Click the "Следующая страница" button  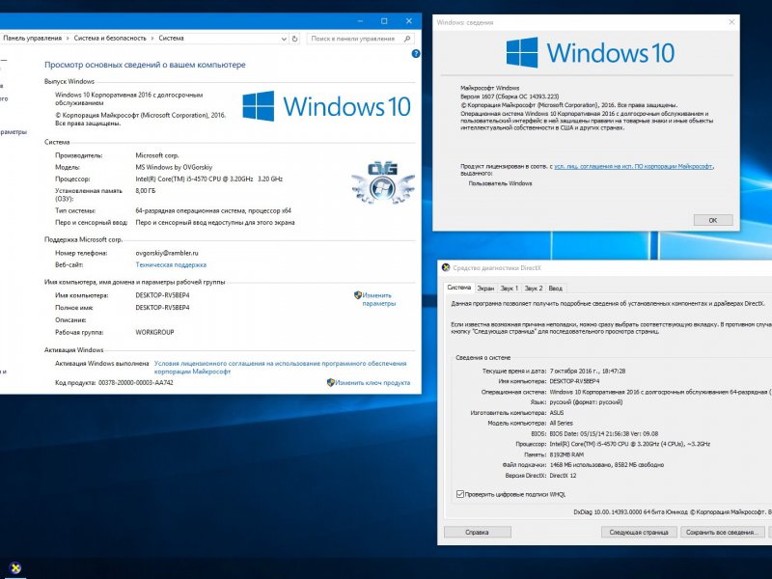639,533
